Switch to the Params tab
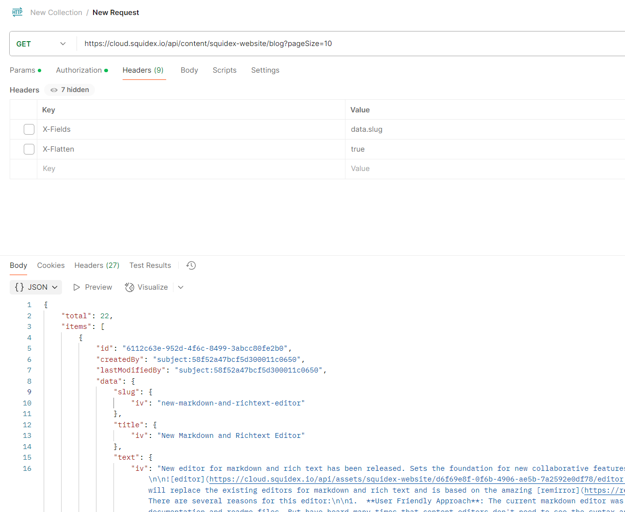The image size is (625, 512). click(x=26, y=70)
